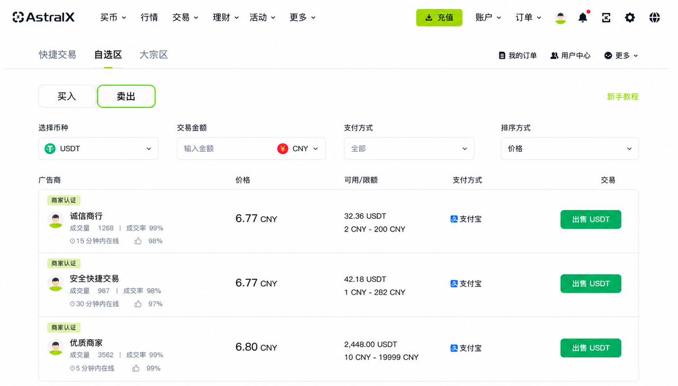
Task: Open the 支付方式 全部 dropdown
Action: (x=409, y=149)
